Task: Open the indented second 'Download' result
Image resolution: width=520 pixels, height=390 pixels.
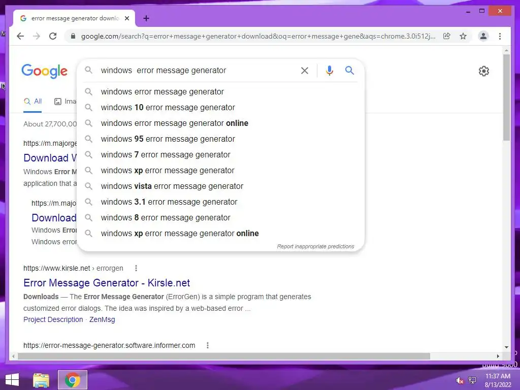Action: pos(54,218)
